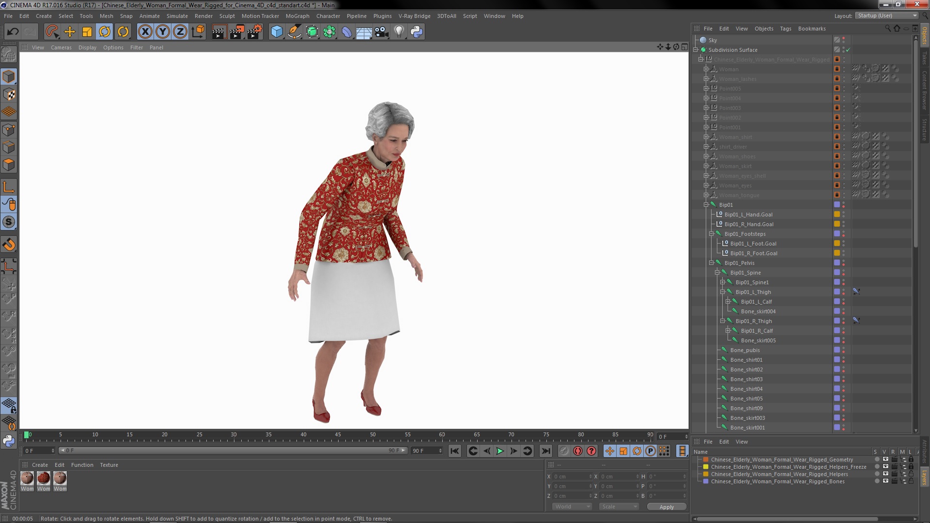Go to end of animation
This screenshot has width=930, height=523.
pos(545,451)
